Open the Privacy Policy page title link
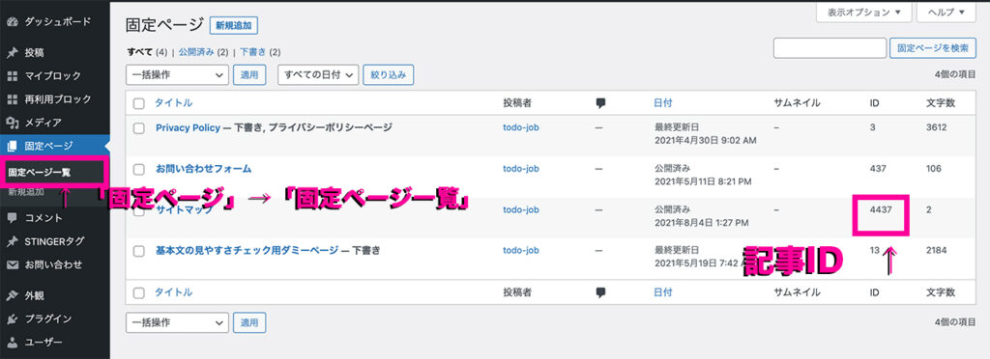The width and height of the screenshot is (990, 359). [189, 127]
